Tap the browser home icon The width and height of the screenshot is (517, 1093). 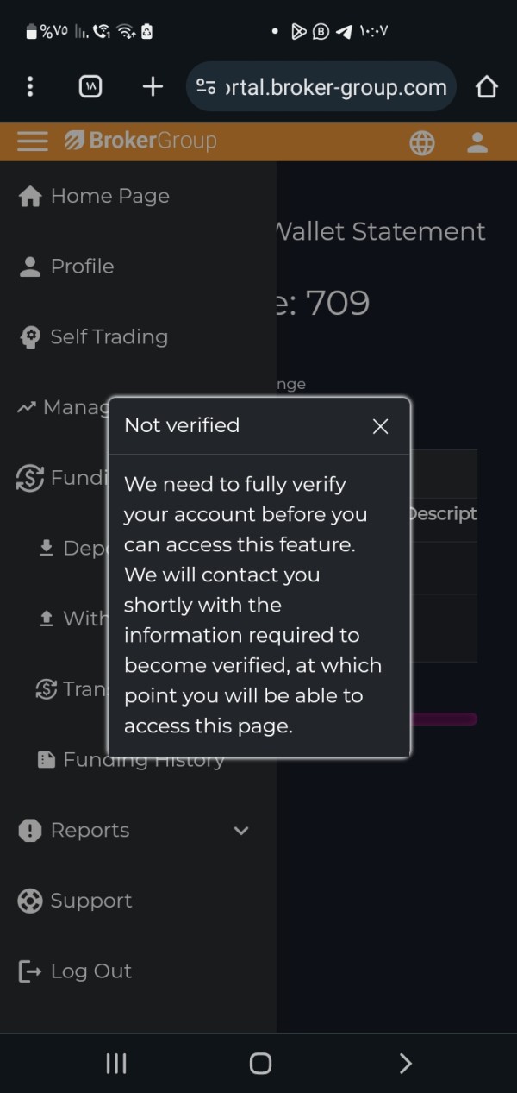click(487, 86)
